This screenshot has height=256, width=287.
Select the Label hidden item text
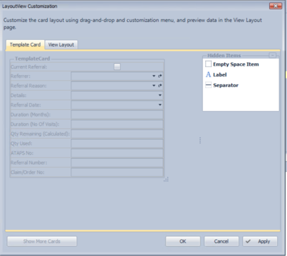(x=220, y=74)
